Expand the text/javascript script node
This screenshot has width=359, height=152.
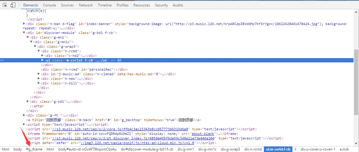pos(24,124)
